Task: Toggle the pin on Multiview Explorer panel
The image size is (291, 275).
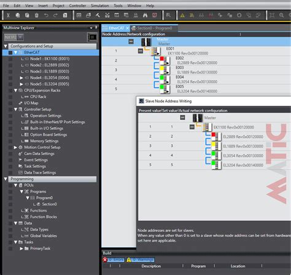Action: point(96,27)
